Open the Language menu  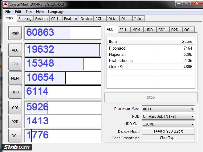coord(56,12)
